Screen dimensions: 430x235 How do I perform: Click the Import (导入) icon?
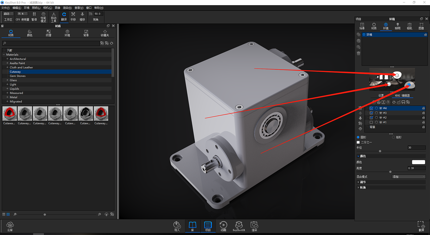(x=177, y=225)
